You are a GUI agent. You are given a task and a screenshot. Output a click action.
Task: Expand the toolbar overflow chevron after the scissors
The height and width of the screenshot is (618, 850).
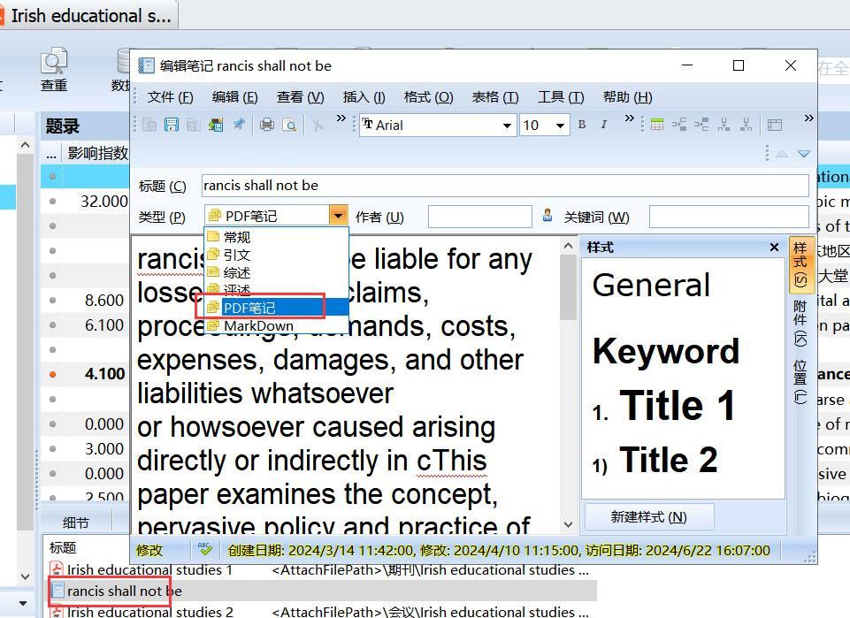341,118
